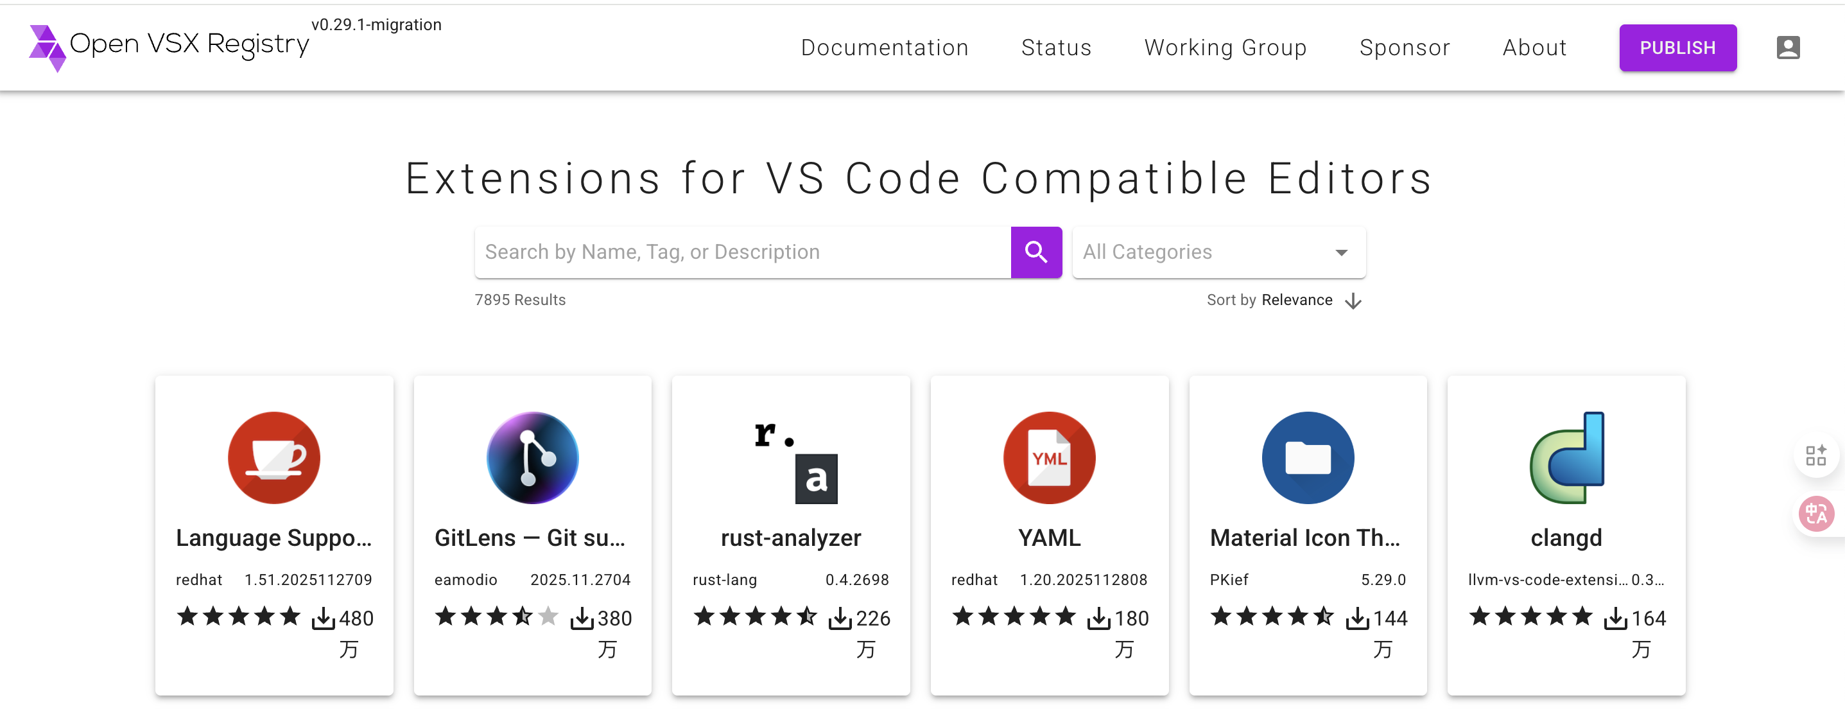Click the clangd extension icon
Viewport: 1845px width, 709px height.
pyautogui.click(x=1566, y=458)
